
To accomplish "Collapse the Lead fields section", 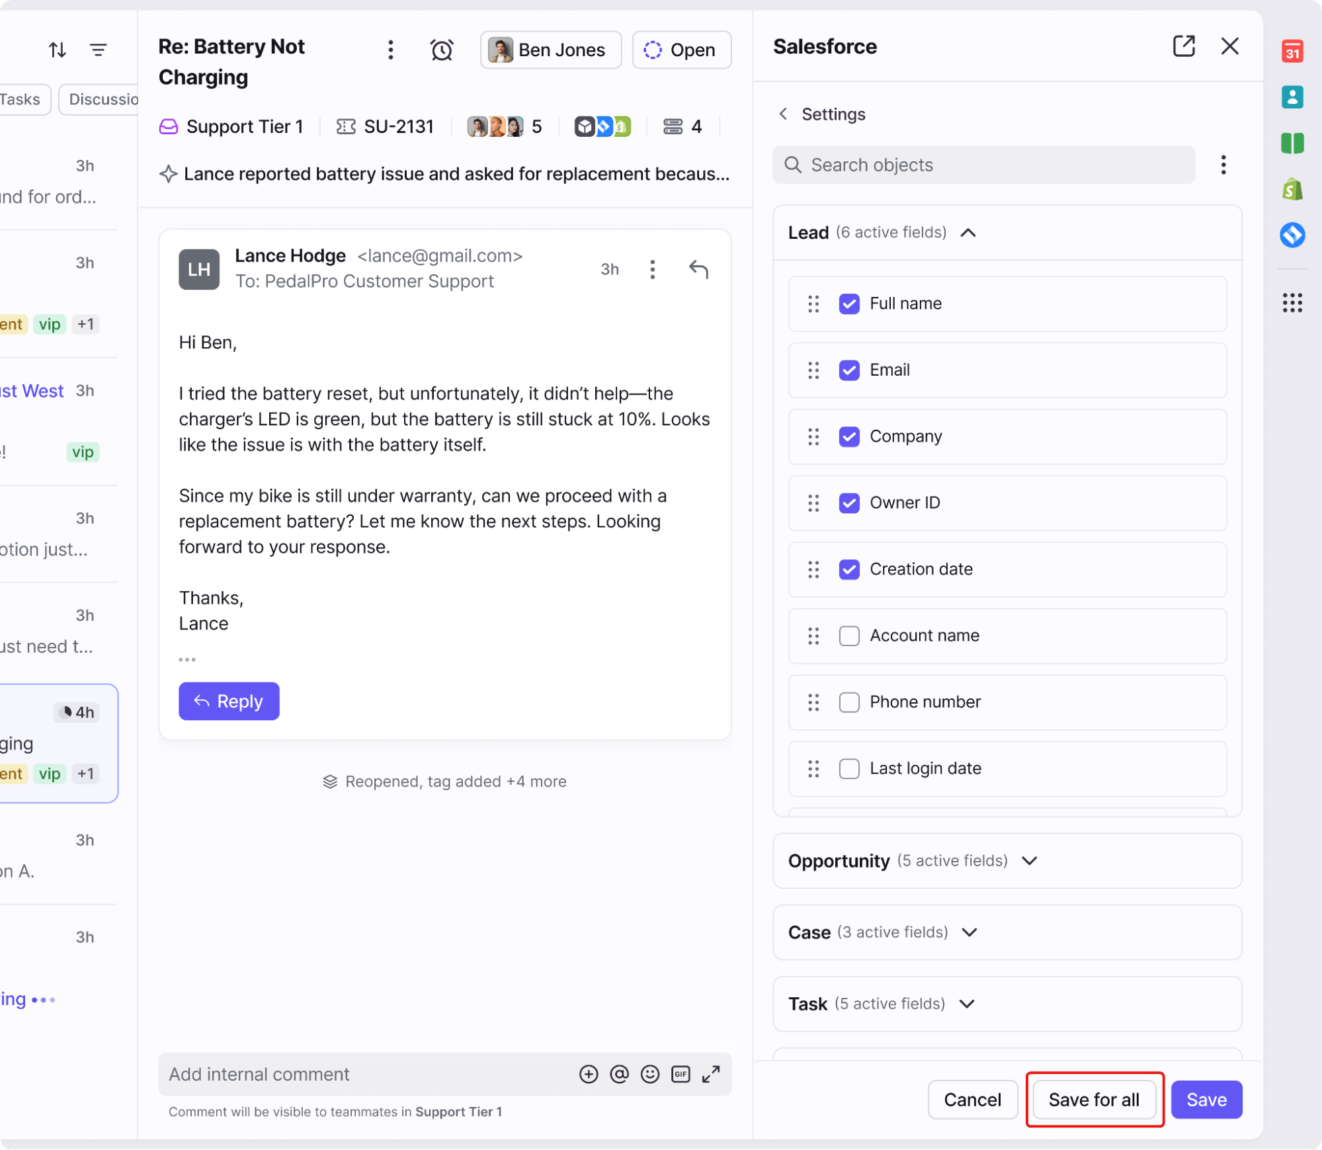I will [x=968, y=233].
